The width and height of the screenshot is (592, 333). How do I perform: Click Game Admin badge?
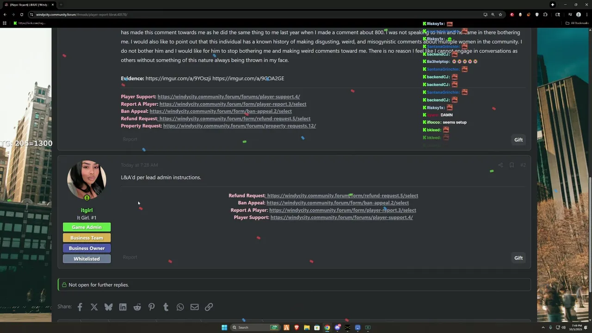tap(87, 227)
